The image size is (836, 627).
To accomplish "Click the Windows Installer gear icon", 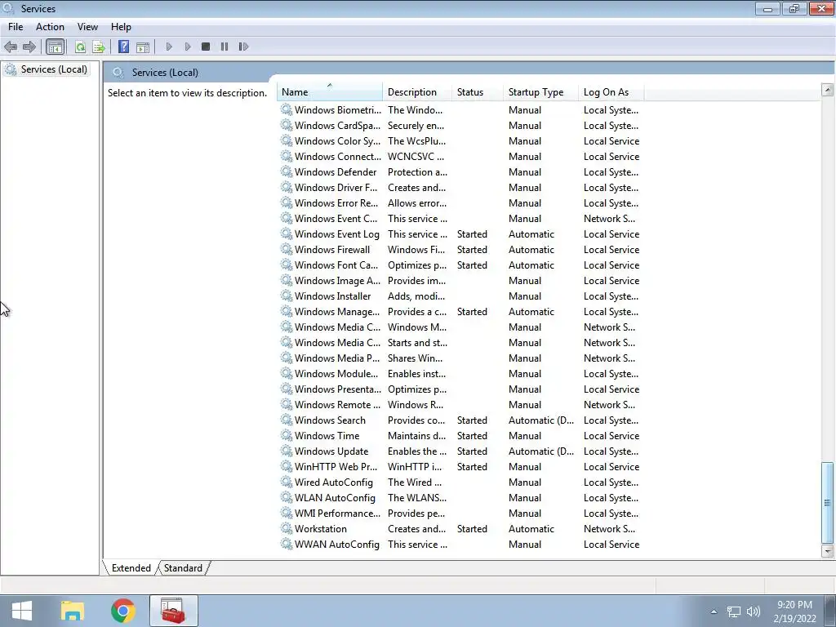I will [x=287, y=296].
